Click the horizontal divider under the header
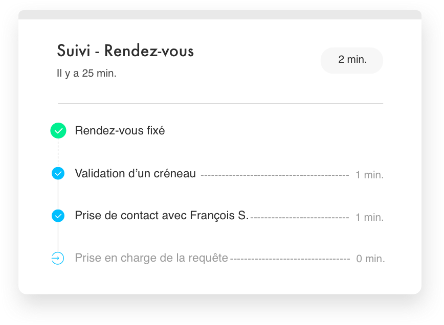Screen dimensions: 444x325 [x=220, y=104]
